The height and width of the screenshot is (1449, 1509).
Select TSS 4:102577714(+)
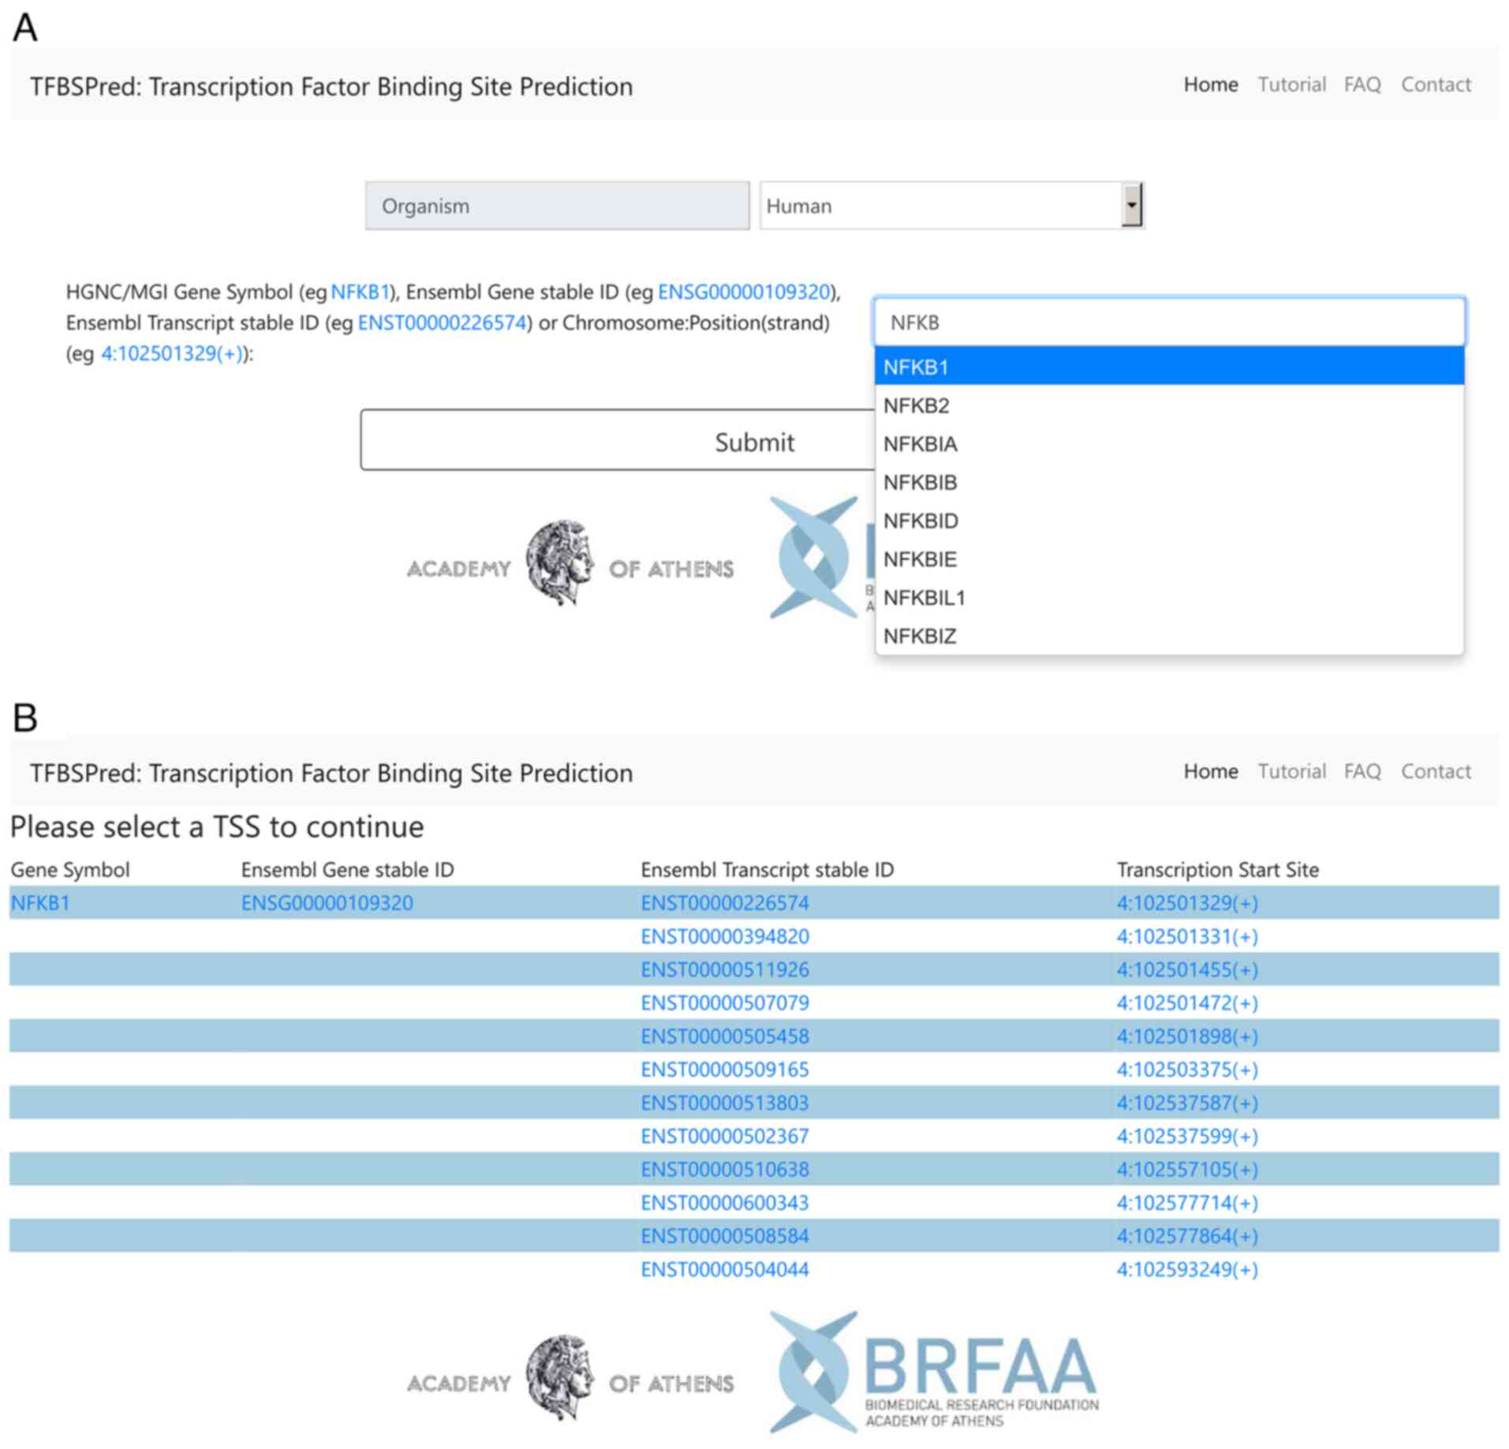1186,1202
